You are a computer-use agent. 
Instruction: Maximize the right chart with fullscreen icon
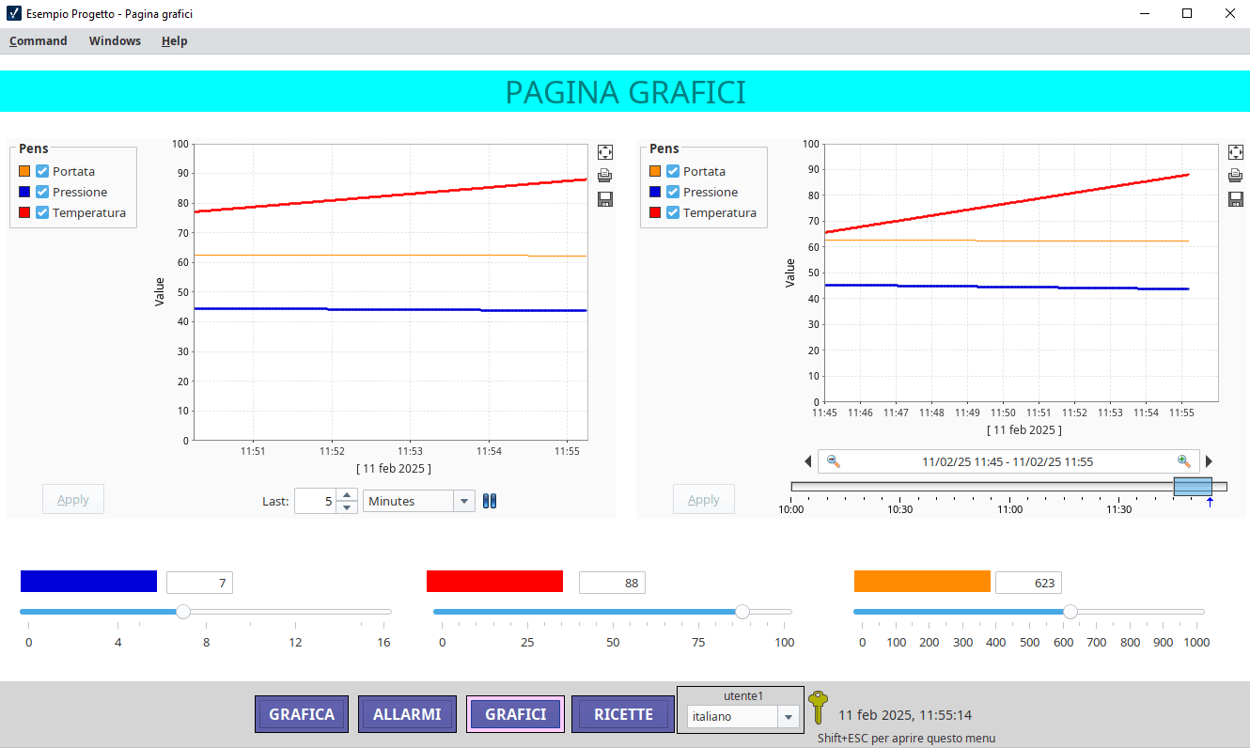1236,152
